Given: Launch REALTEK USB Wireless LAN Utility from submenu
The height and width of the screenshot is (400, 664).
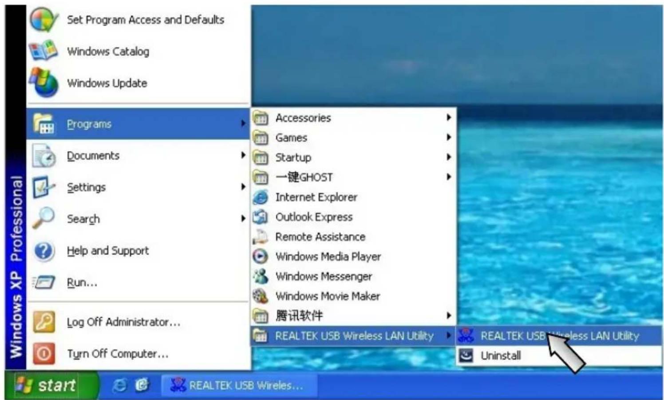Looking at the screenshot, I should (x=559, y=336).
